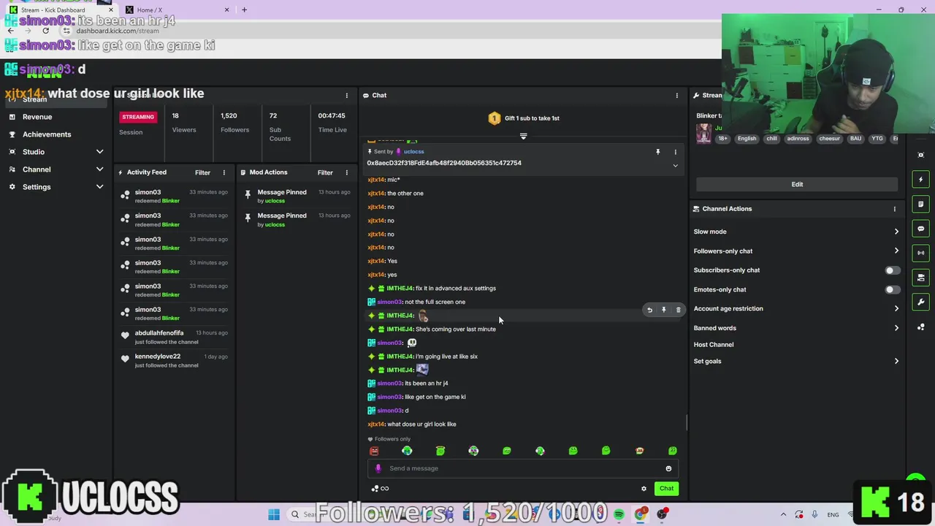
Task: Click the chat bubble widget icon
Action: (921, 229)
